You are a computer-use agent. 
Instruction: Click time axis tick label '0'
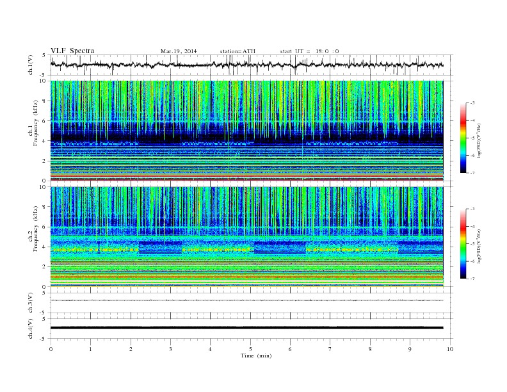51,349
